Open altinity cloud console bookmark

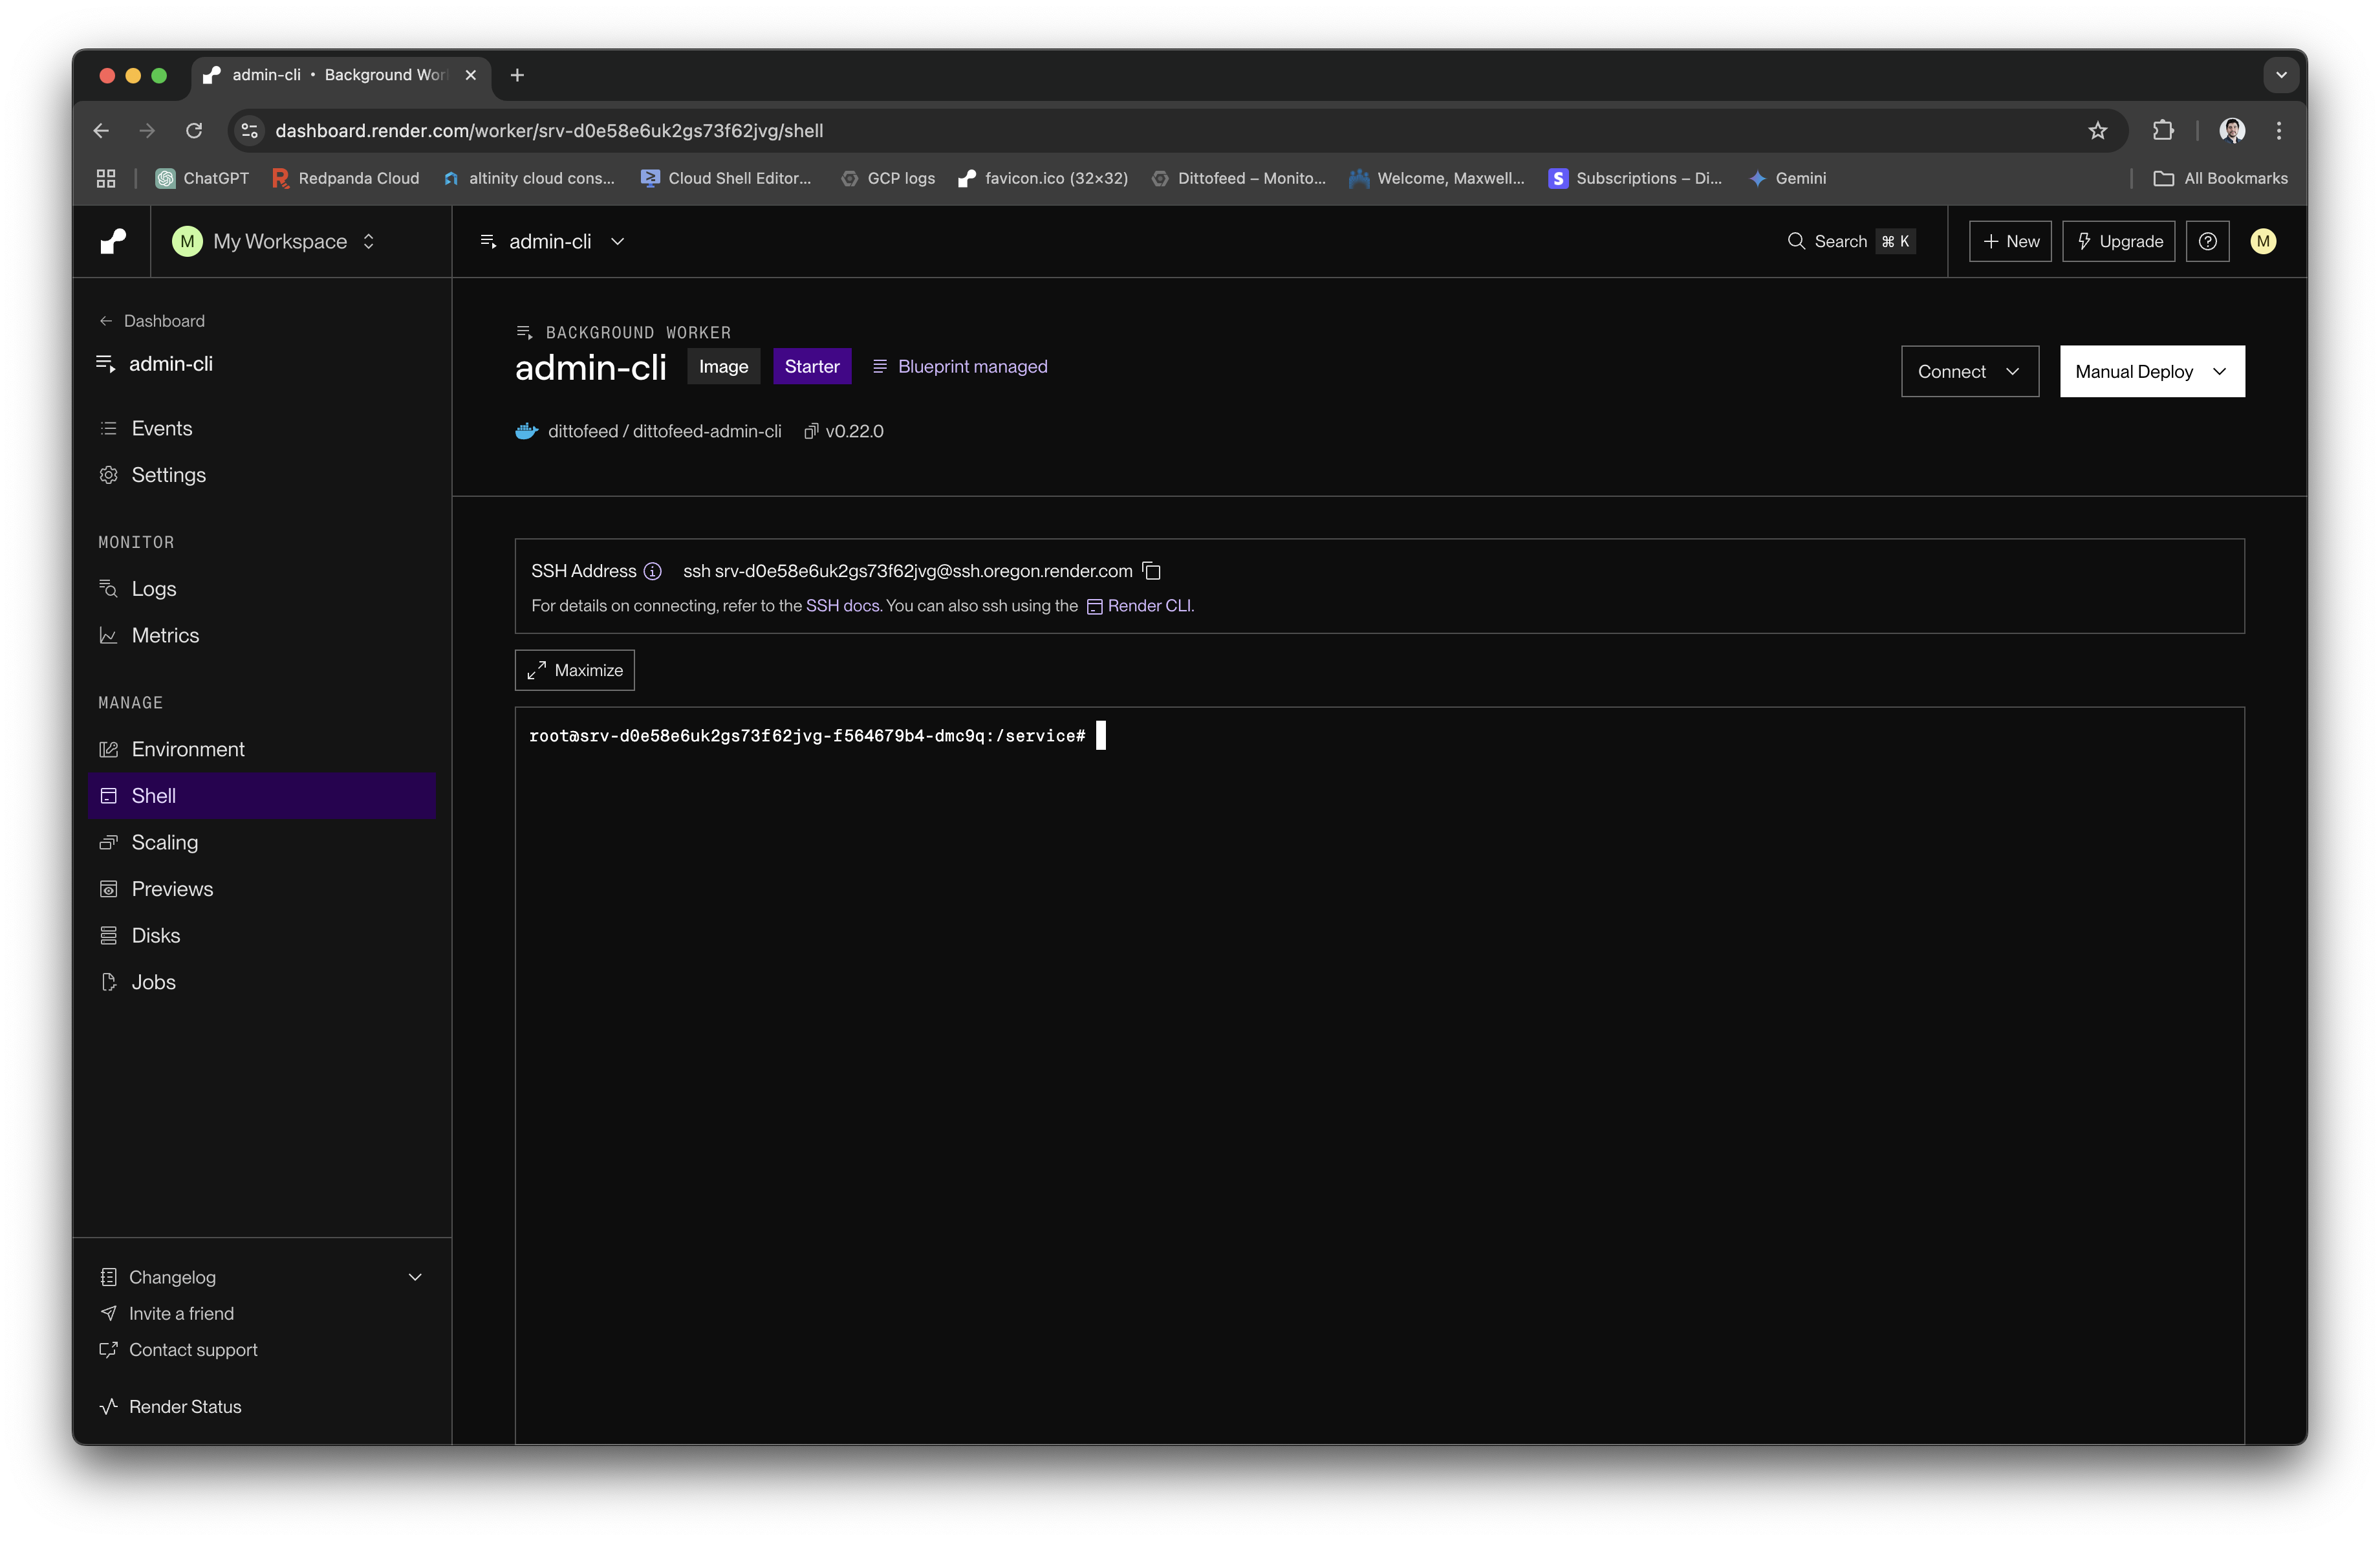(529, 178)
